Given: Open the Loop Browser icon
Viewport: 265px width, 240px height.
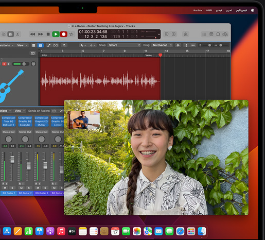Looking at the screenshot, I should coord(218,34).
